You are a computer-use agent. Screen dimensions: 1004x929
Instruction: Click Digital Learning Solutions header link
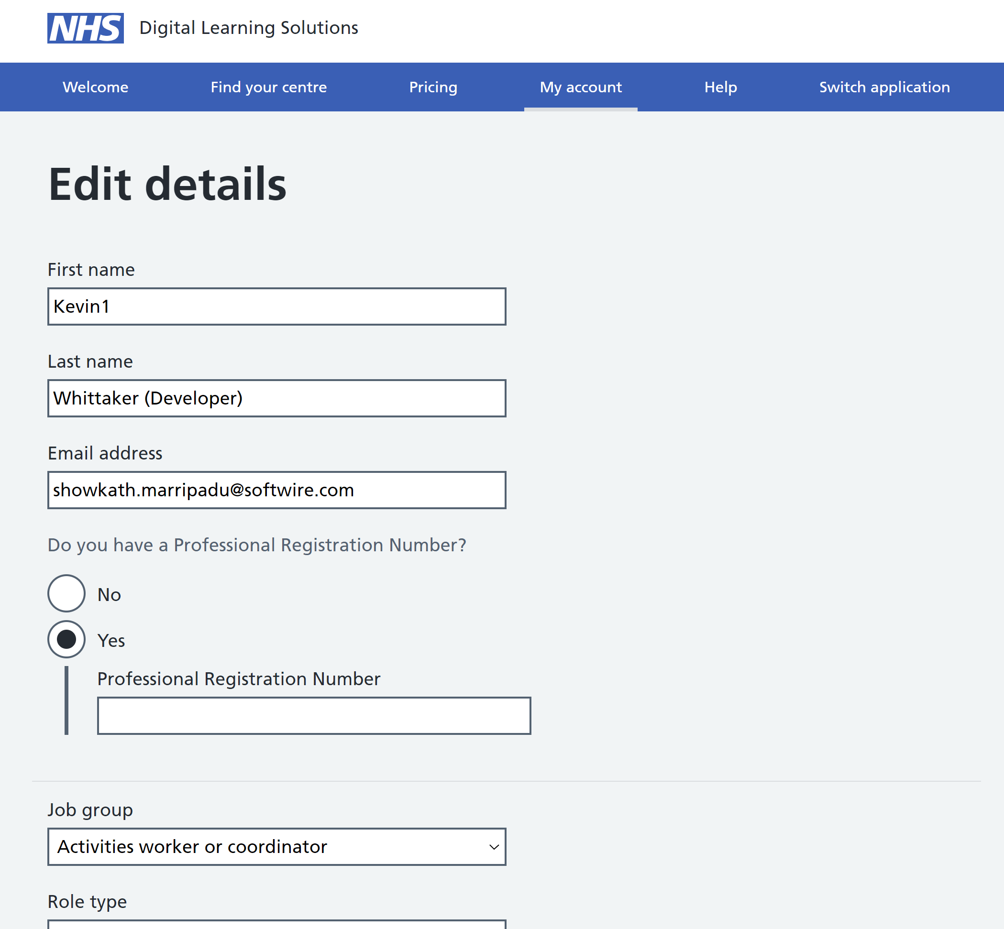pos(248,28)
